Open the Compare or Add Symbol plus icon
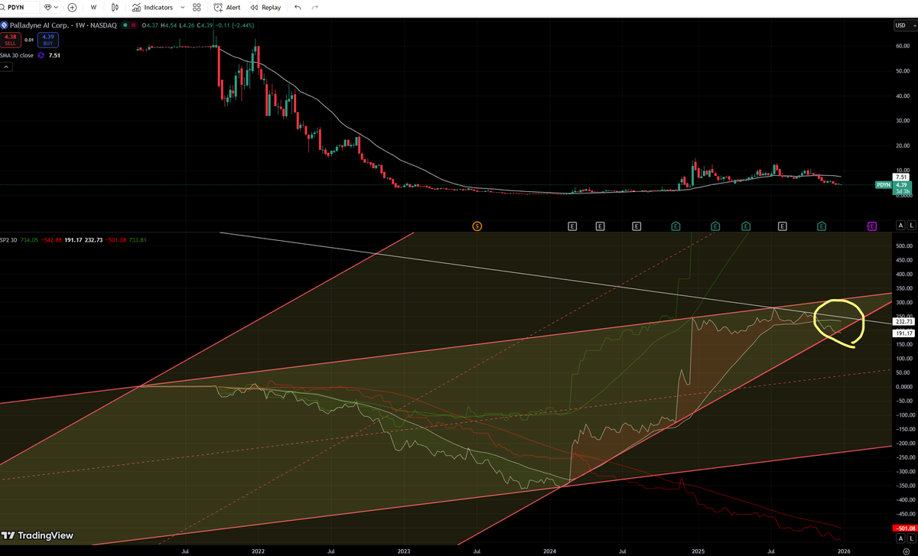918x556 pixels. (x=72, y=7)
